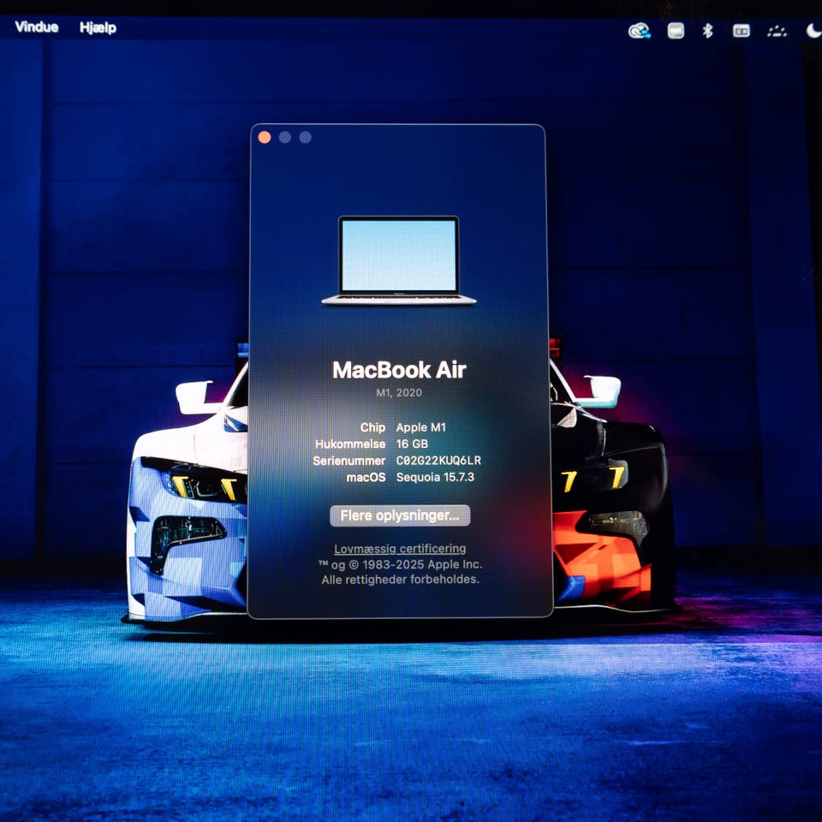The width and height of the screenshot is (822, 822).
Task: Click serial number C02G22KUQ6LR
Action: (x=438, y=461)
